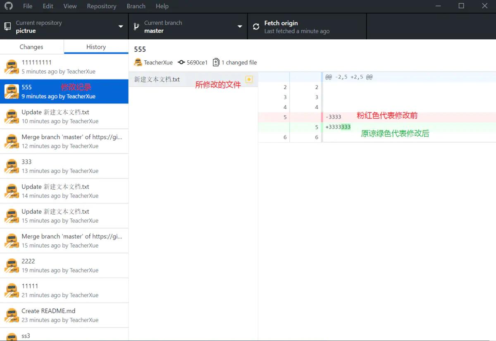Click the Fetch origin button
Screen dimensions: 496x341
click(307, 26)
